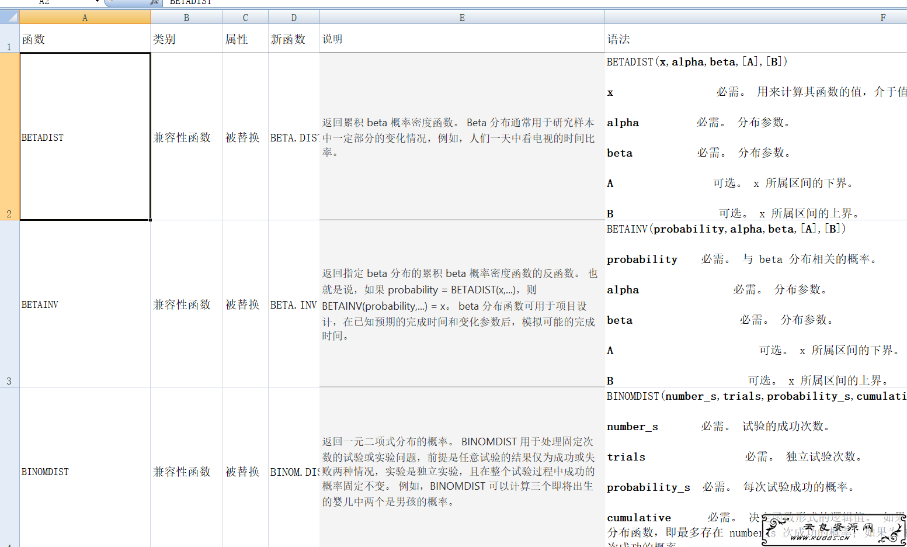This screenshot has height=547, width=907.
Task: Select row 2 header
Action: tap(9, 137)
